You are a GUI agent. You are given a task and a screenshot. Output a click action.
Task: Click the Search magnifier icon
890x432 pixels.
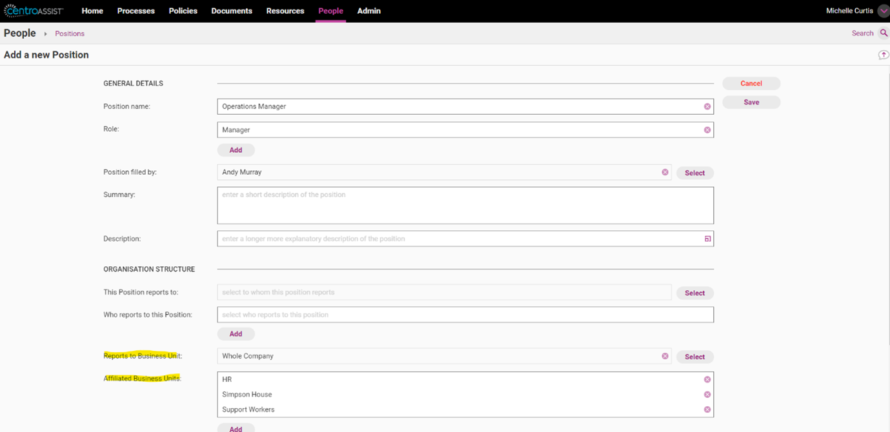[x=884, y=33]
